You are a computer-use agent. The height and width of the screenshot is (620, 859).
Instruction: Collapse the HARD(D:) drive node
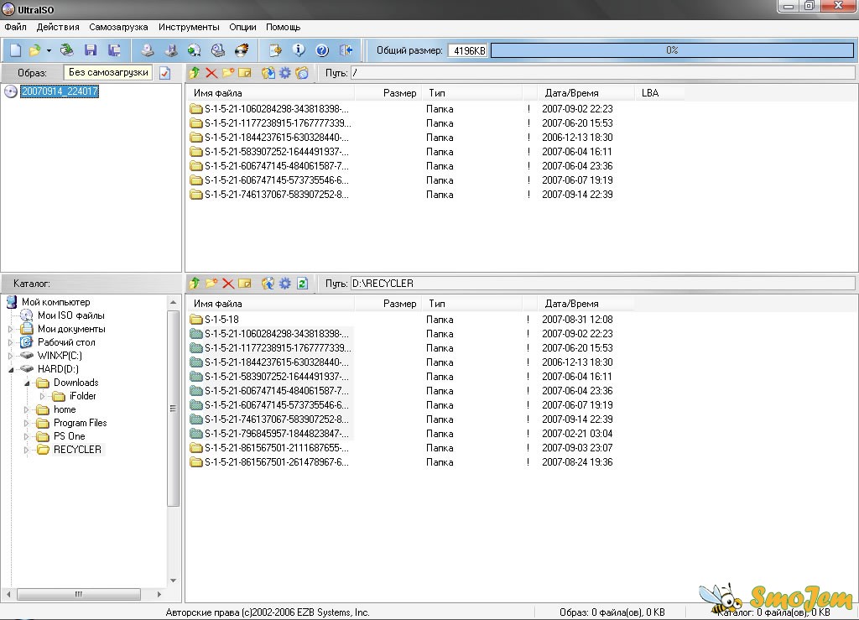(10, 370)
